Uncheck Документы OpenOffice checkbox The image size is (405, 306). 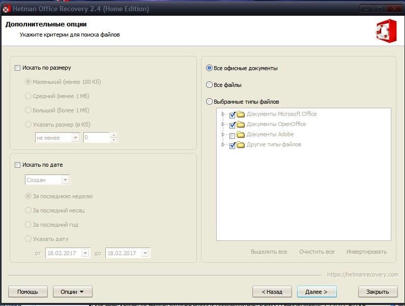[232, 125]
